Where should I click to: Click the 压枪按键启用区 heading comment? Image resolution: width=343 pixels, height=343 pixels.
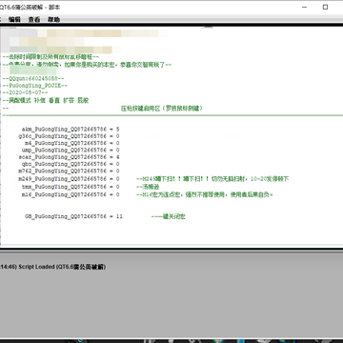click(162, 109)
